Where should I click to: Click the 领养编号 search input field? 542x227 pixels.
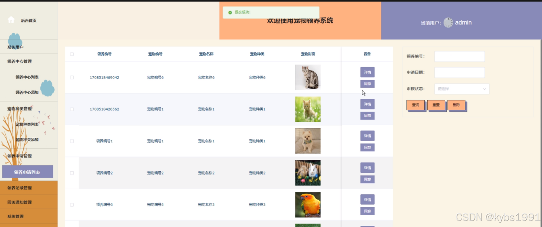pos(460,56)
